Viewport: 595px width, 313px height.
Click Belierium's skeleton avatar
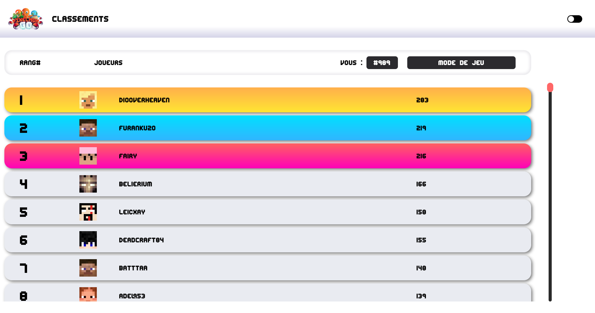pyautogui.click(x=88, y=184)
